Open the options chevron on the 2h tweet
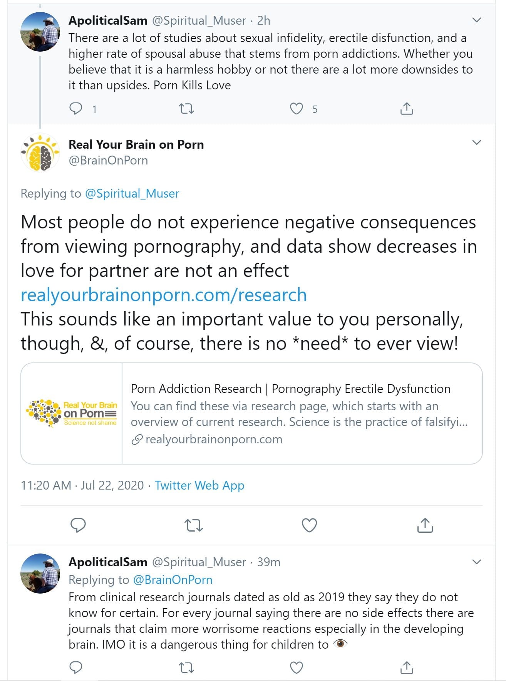This screenshot has height=681, width=506. click(x=477, y=20)
